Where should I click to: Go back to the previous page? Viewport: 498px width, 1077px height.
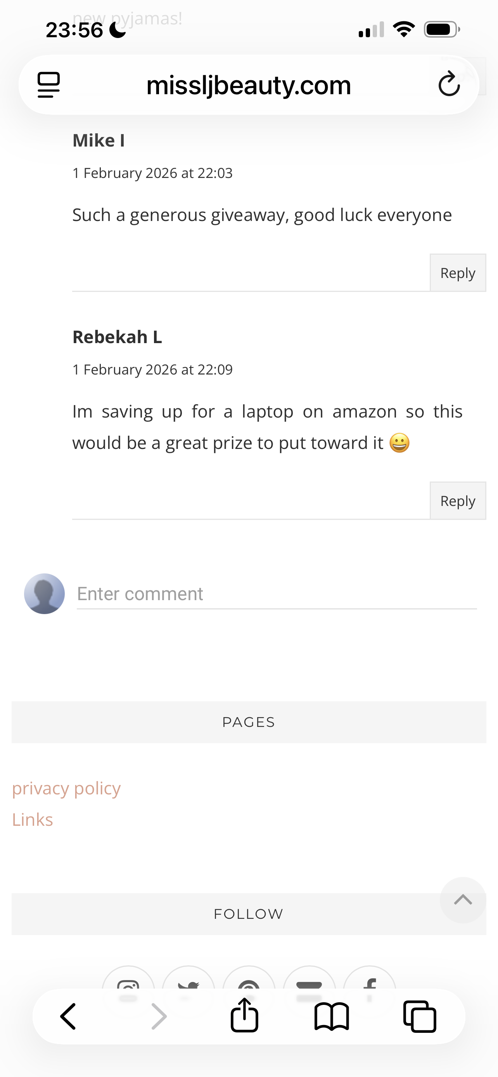click(68, 1016)
